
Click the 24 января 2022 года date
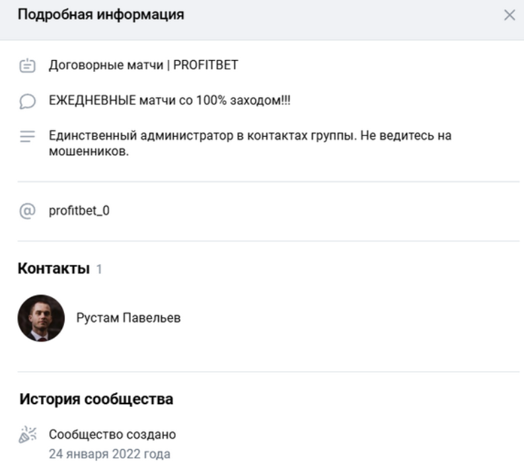pos(110,454)
